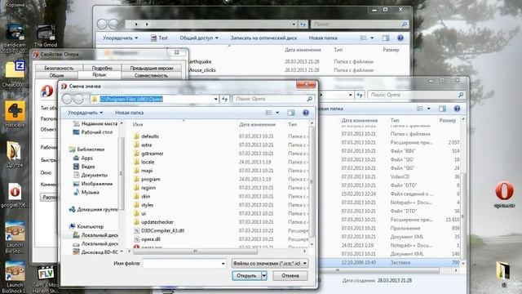The image size is (522, 294).
Task: Select Компьютер in the navigation pane
Action: point(86,227)
